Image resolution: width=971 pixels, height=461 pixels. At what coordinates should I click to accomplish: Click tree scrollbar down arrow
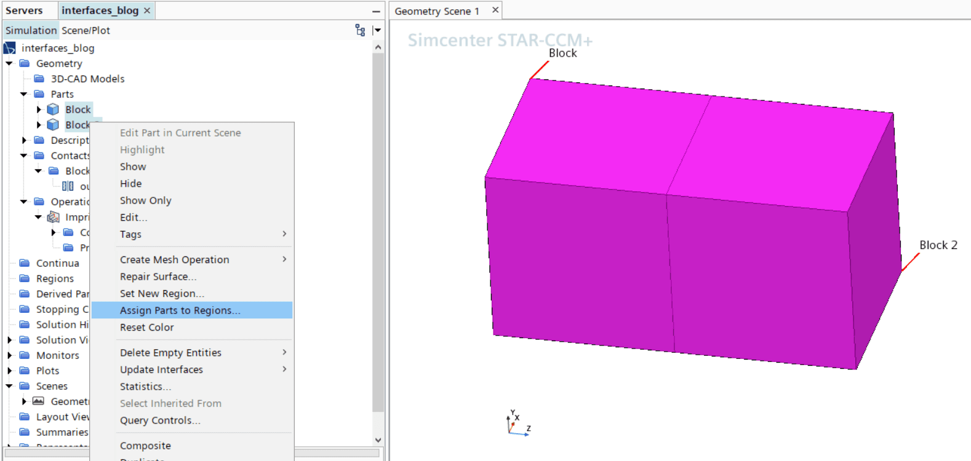[378, 440]
